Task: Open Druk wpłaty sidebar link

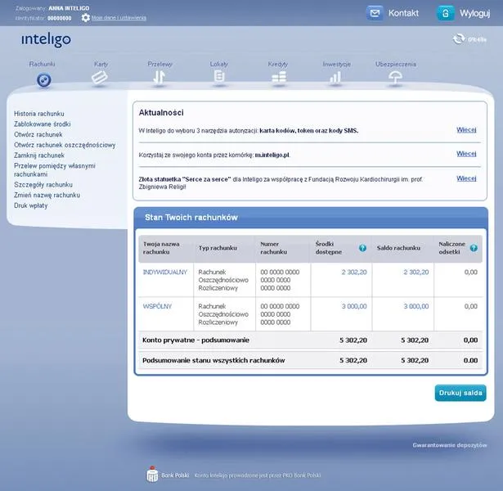Action: [31, 205]
